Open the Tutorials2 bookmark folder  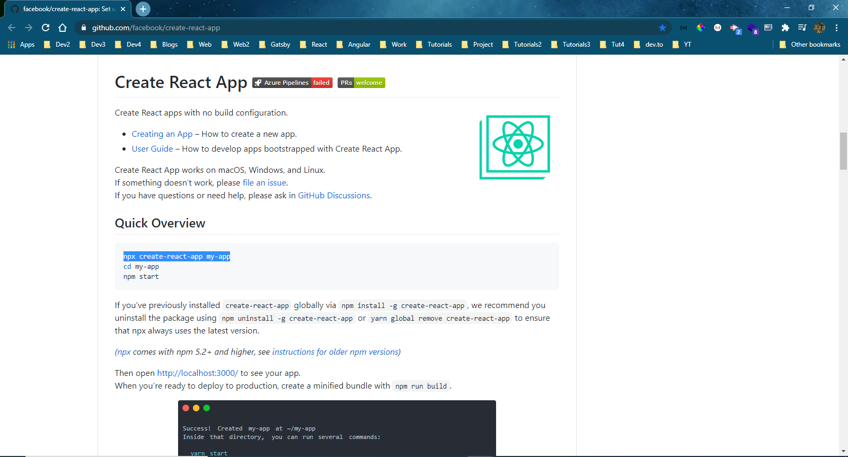[522, 45]
